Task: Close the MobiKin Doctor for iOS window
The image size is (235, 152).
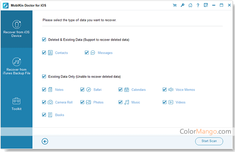Action: point(229,5)
